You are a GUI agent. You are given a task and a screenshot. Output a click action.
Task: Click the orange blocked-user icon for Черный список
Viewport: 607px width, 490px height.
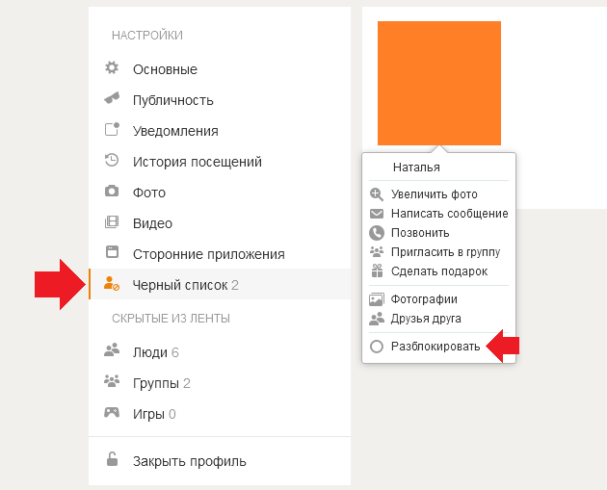[112, 283]
